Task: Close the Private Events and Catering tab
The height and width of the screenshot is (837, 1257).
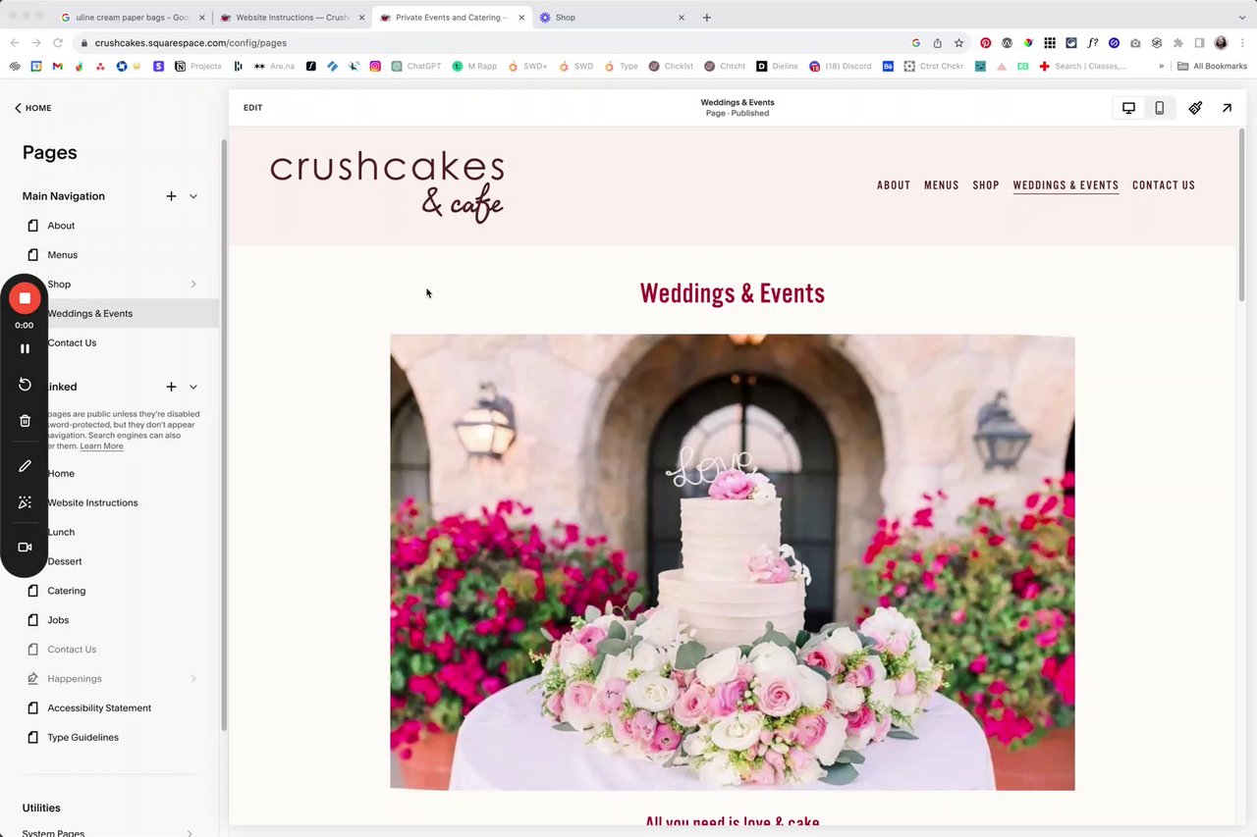Action: coord(521,18)
